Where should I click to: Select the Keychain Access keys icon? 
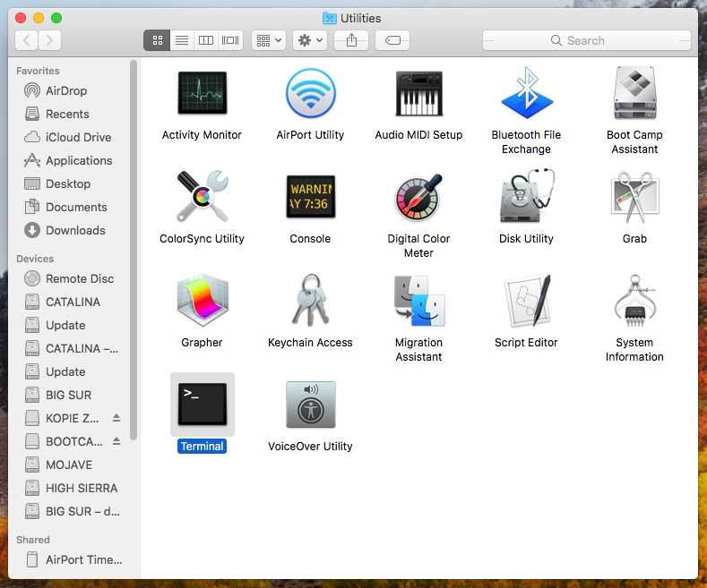pos(310,300)
